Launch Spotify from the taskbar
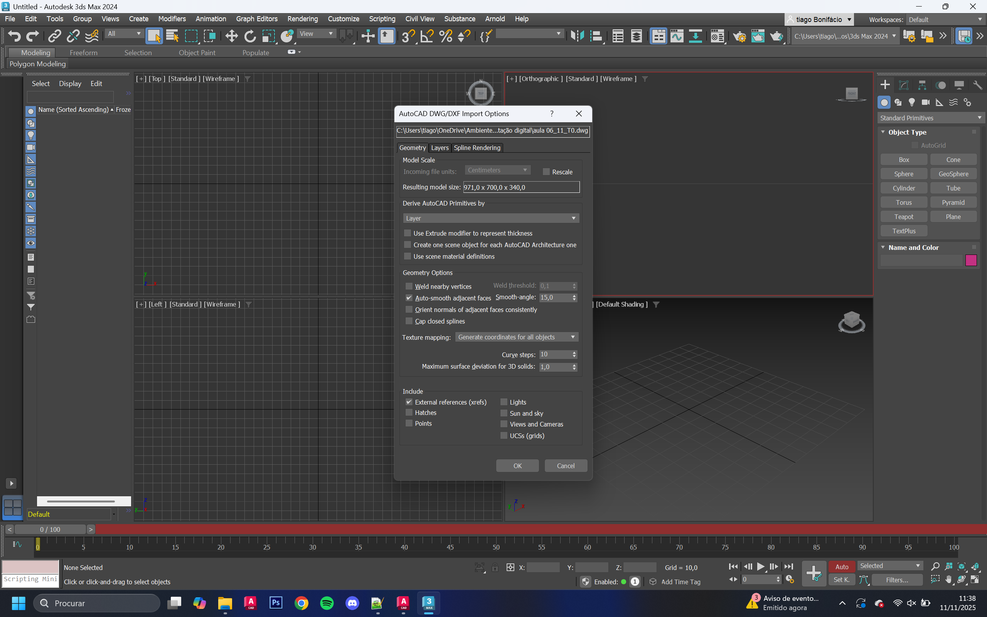This screenshot has width=987, height=617. [327, 603]
